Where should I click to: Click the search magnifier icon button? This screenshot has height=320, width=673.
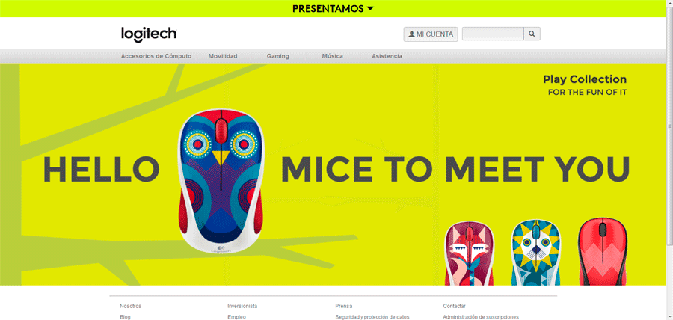[532, 34]
